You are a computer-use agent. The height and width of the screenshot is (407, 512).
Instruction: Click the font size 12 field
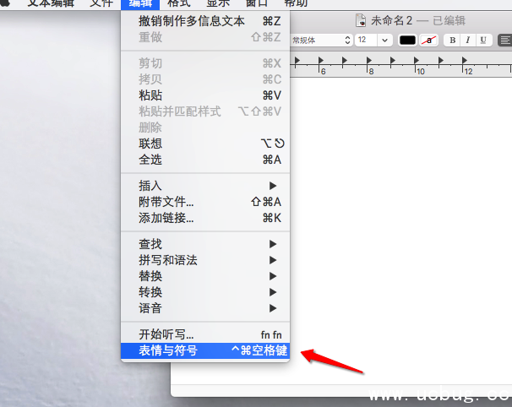point(366,41)
